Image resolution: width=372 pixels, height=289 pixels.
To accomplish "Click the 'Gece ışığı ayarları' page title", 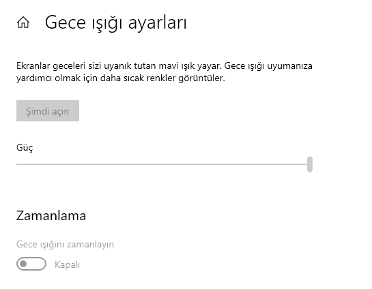I will coord(116,22).
